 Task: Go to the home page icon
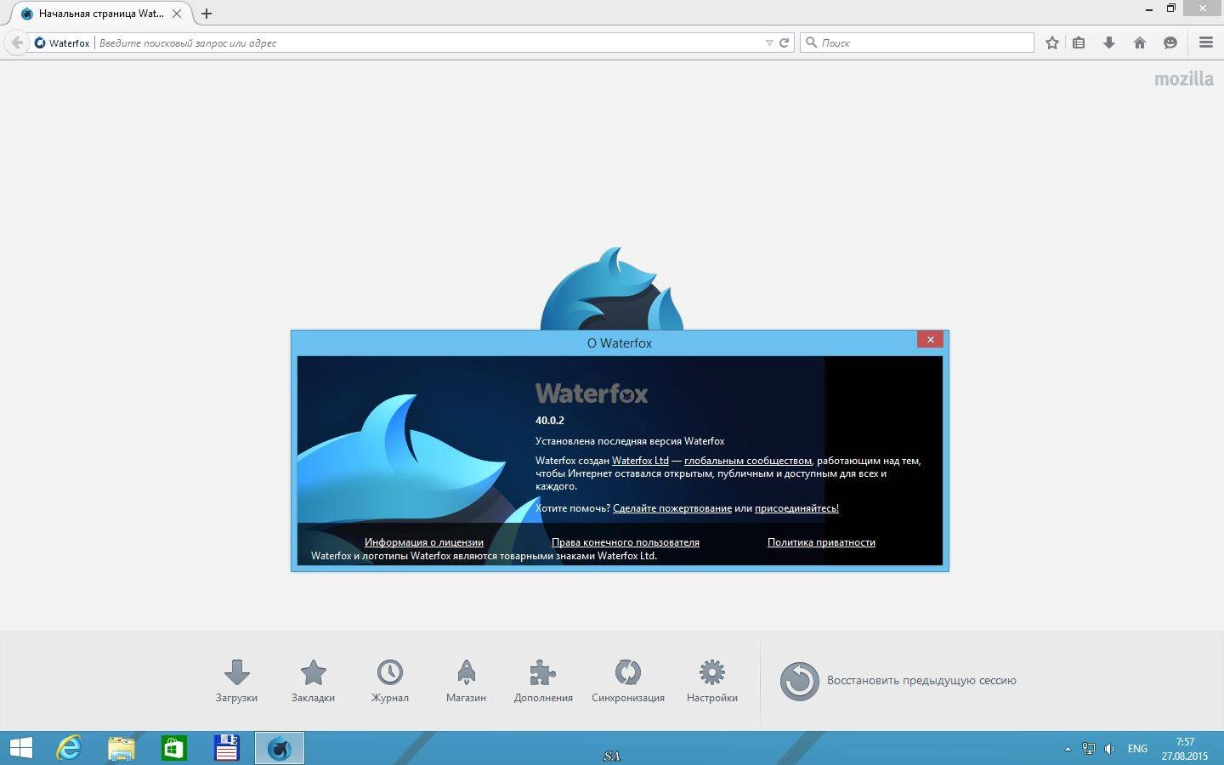(x=1140, y=42)
